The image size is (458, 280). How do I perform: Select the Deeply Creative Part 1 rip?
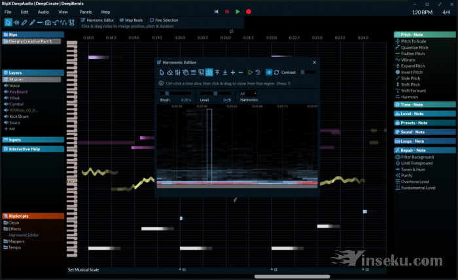point(31,41)
